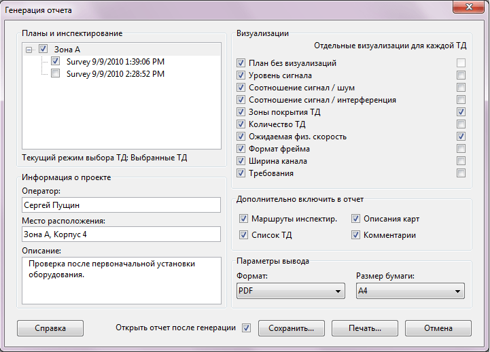Uncheck the Survey 1:39:06 PM checkbox

pos(56,62)
